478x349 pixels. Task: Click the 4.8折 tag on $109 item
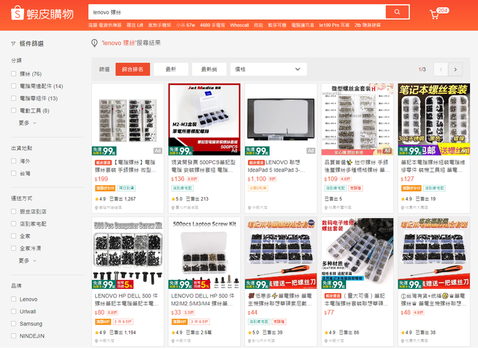coord(346,179)
